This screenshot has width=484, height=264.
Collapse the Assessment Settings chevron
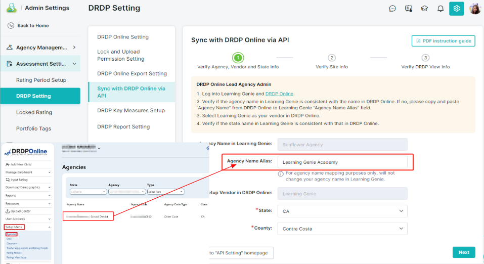click(x=74, y=64)
